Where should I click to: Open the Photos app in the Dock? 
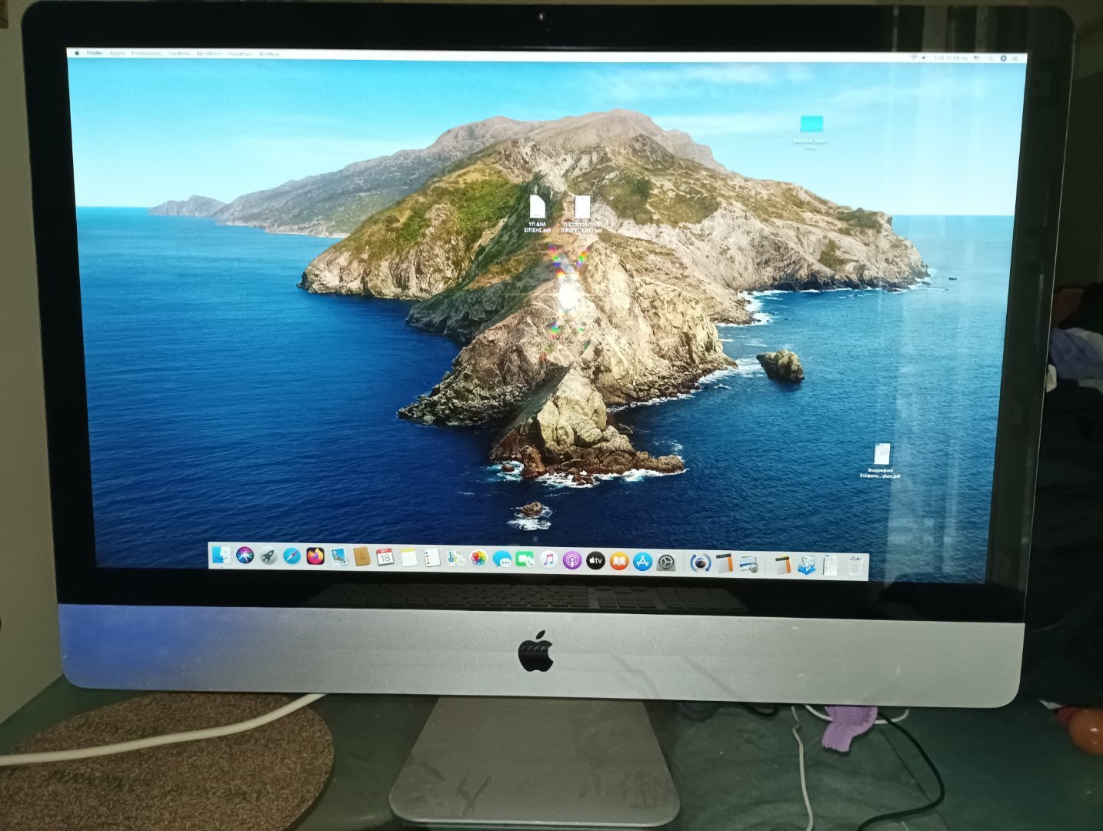478,559
